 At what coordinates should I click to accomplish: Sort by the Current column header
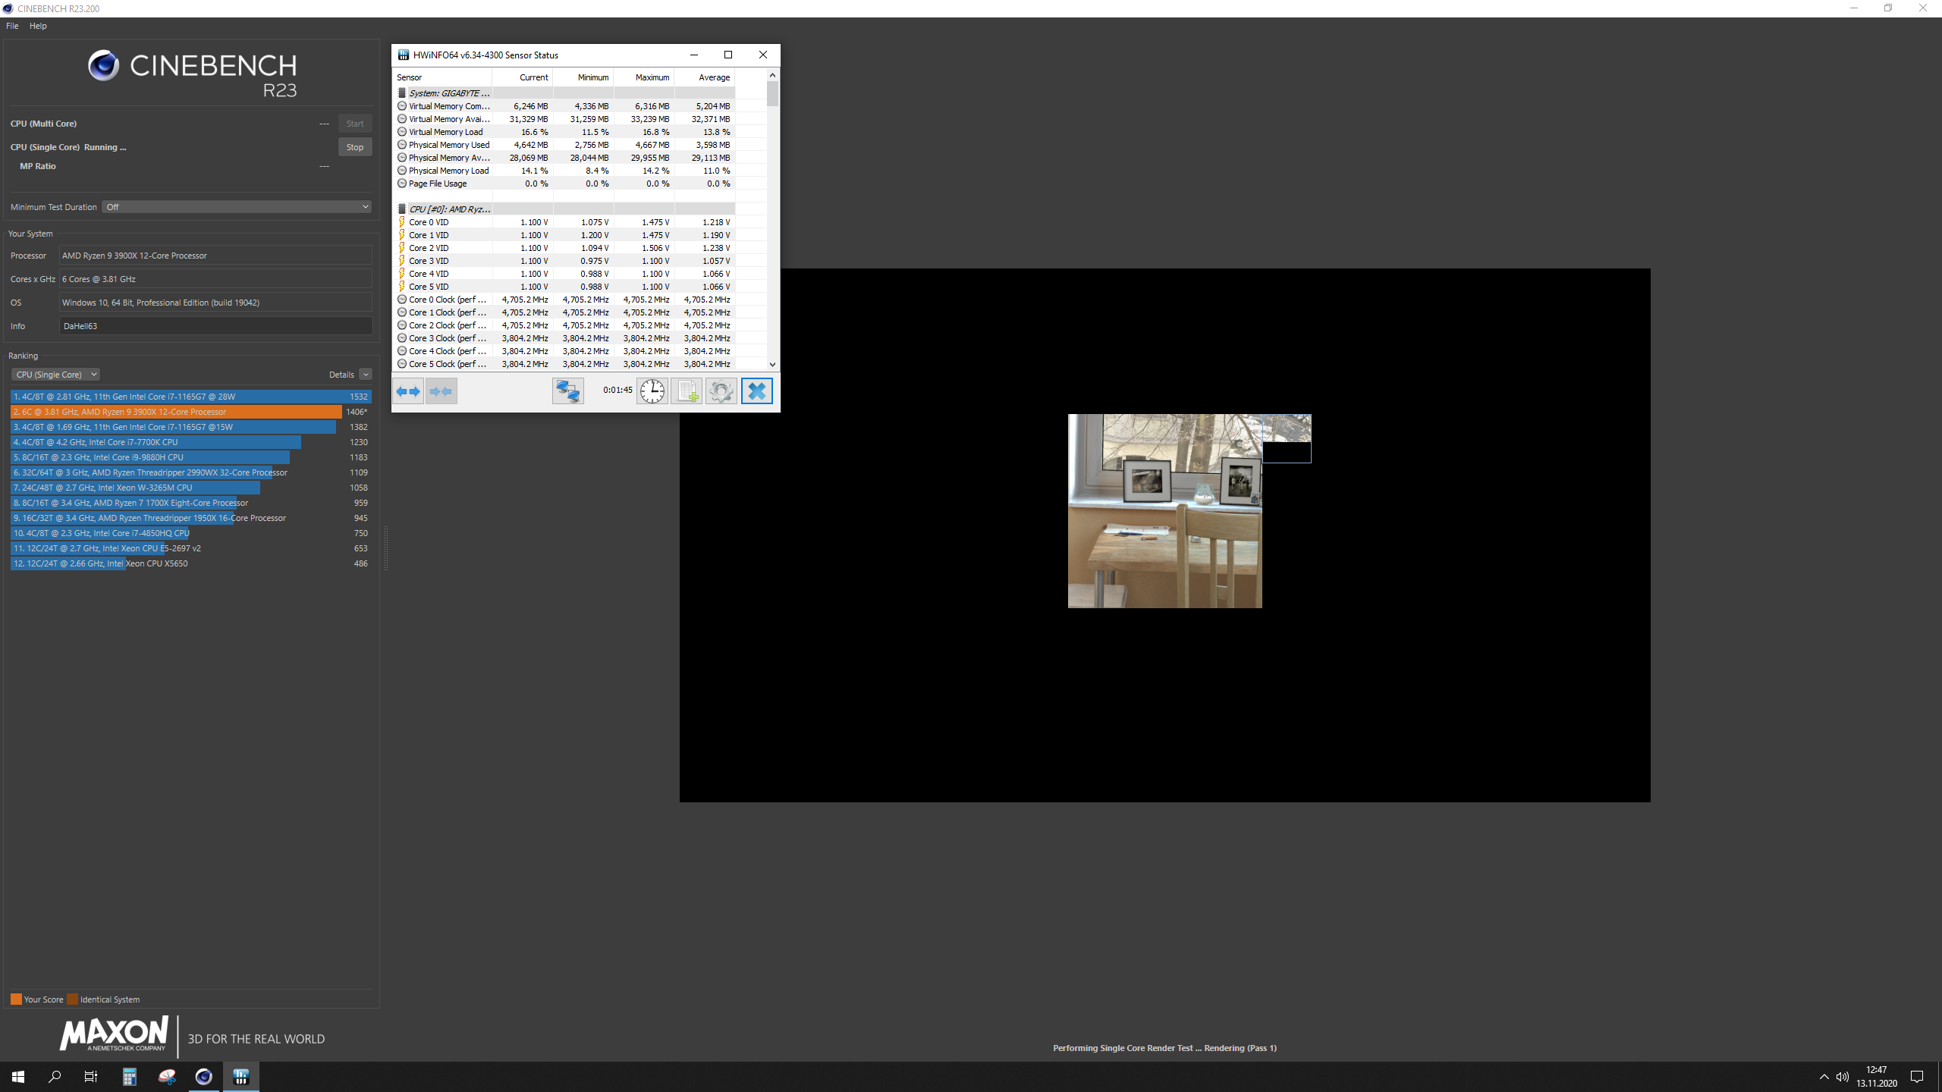(x=522, y=77)
